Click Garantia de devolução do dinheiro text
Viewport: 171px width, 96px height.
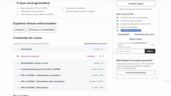136,9
